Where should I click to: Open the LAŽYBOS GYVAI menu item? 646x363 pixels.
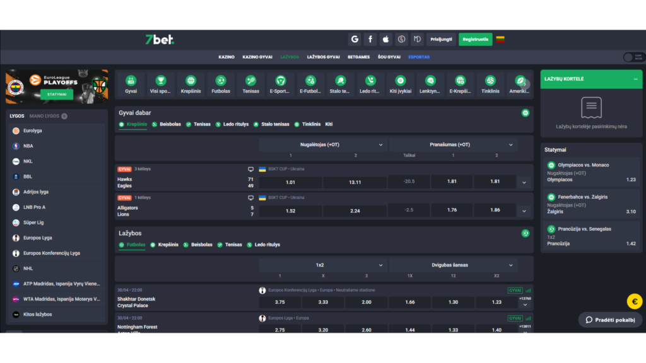[x=323, y=57]
